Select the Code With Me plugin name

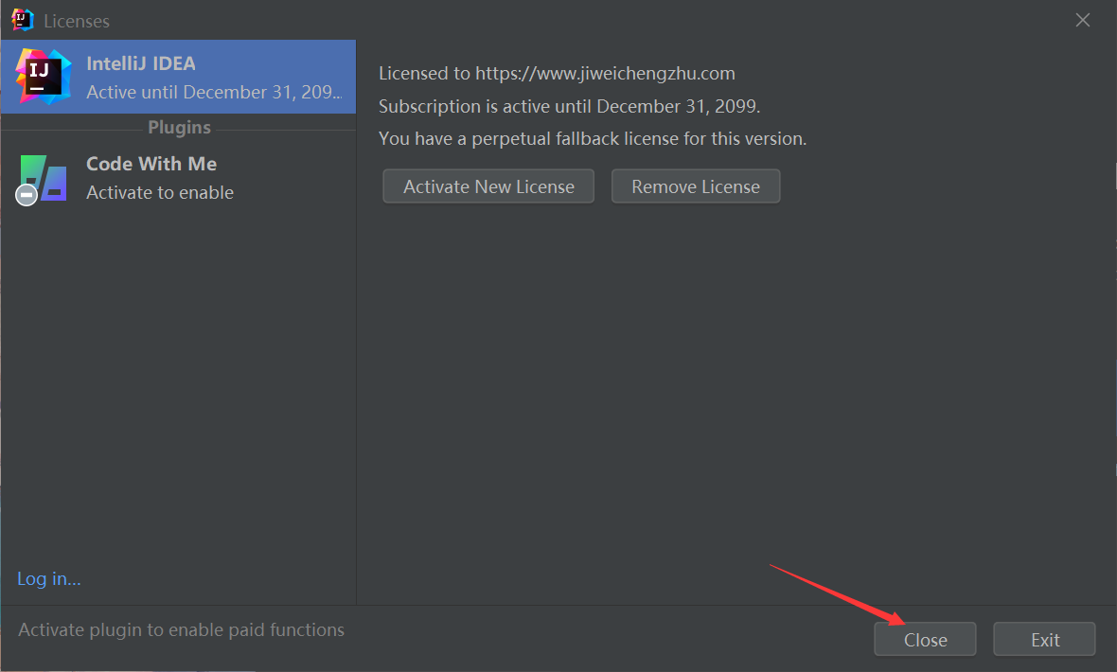(151, 164)
